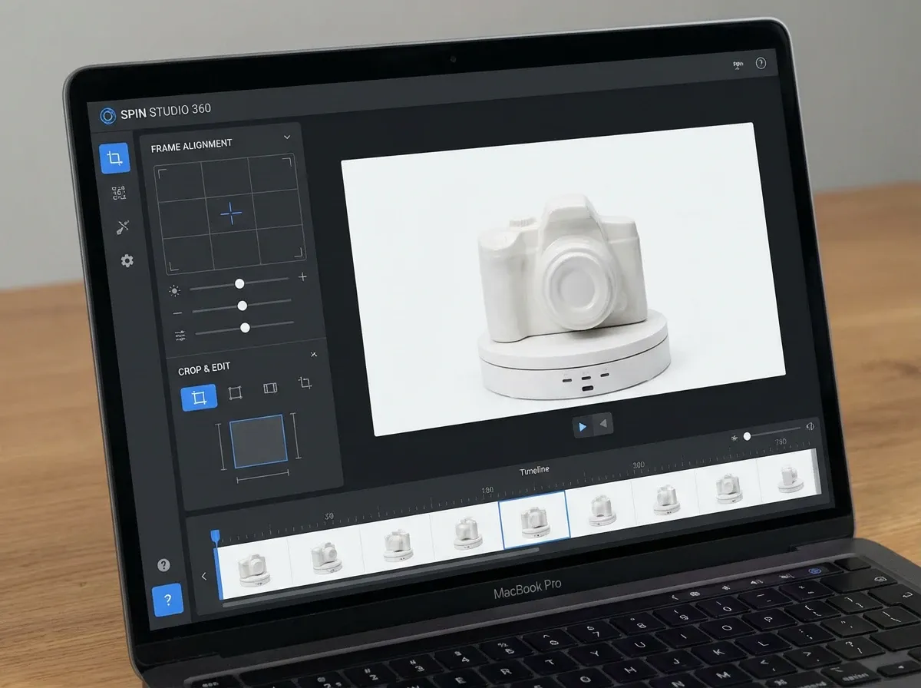The image size is (921, 688).
Task: Click the Timeline label
Action: (x=534, y=469)
